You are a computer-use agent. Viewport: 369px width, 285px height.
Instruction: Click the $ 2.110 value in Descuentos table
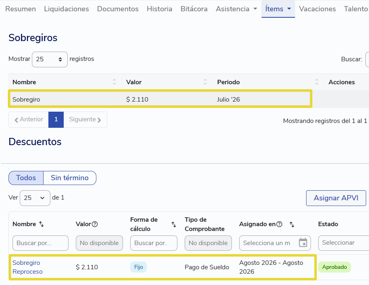coord(87,267)
